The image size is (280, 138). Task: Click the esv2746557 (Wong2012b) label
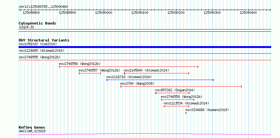(99, 70)
